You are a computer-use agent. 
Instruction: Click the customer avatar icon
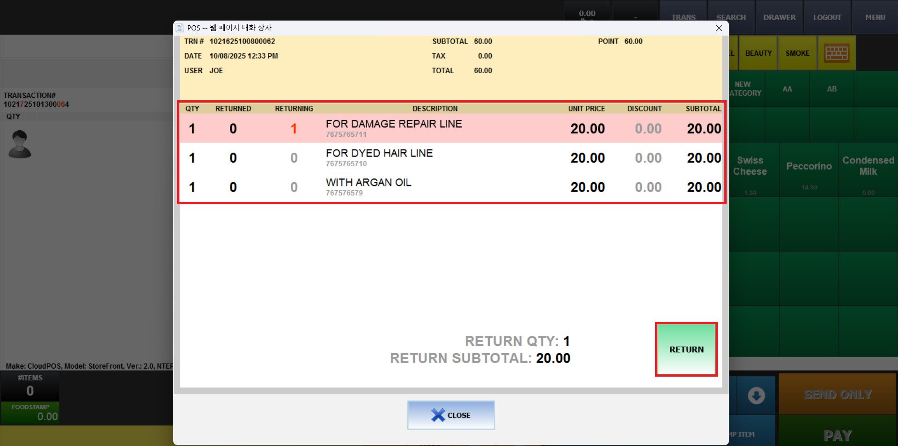click(x=20, y=144)
